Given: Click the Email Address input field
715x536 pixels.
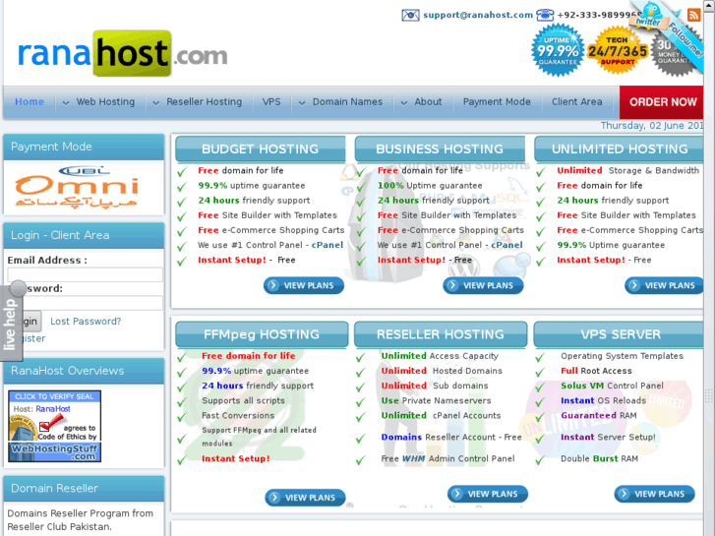Looking at the screenshot, I should [85, 274].
